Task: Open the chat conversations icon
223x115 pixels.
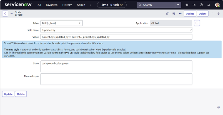Action: (194, 5)
